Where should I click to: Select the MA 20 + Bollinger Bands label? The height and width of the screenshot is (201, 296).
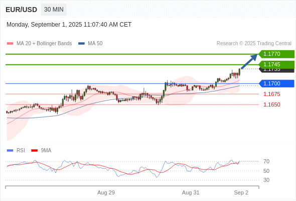44,44
